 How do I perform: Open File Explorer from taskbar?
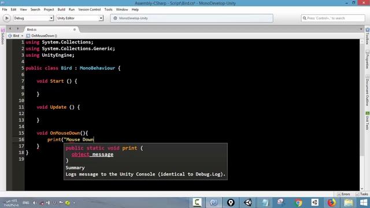tap(349, 202)
